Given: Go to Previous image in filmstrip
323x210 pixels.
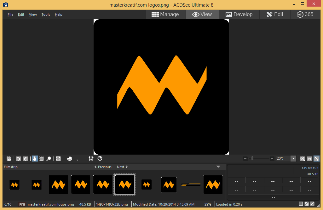Looking at the screenshot, I should coord(103,167).
